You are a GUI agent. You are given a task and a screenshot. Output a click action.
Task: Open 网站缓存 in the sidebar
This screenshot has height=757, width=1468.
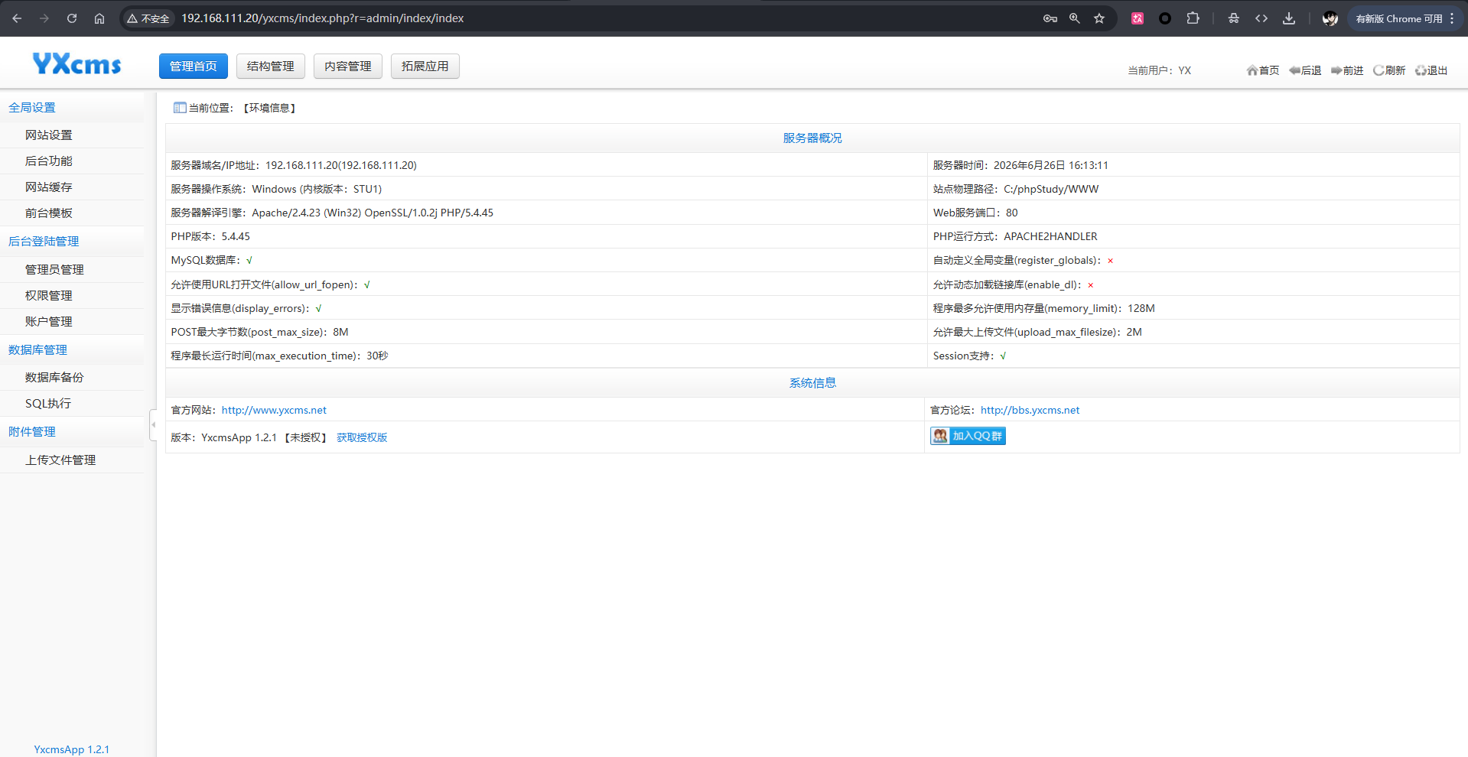49,187
